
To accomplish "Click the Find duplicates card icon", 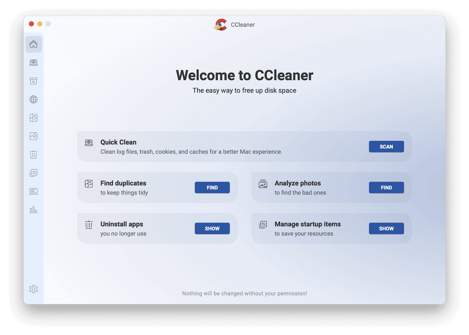I will point(89,184).
